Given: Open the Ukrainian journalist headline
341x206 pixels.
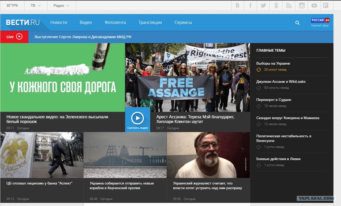Looking at the screenshot, I should [207, 186].
